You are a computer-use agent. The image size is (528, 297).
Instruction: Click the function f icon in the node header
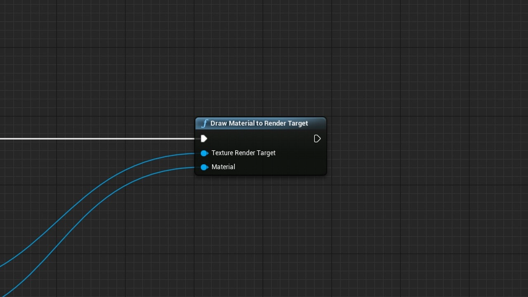coord(204,123)
